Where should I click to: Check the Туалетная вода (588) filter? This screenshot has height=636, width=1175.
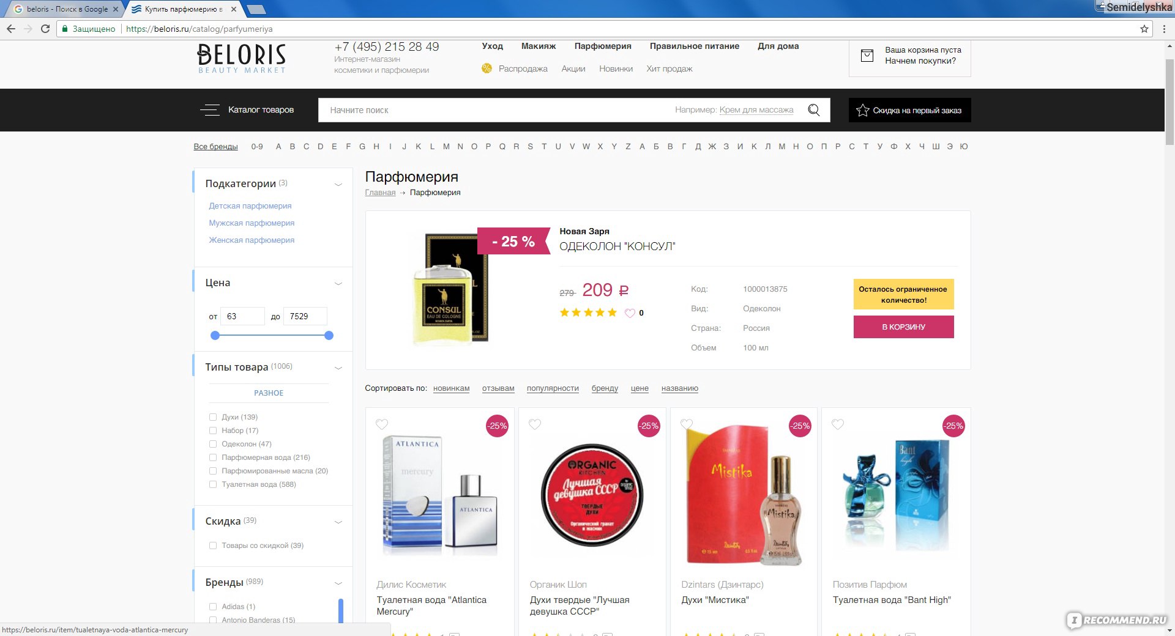point(213,484)
